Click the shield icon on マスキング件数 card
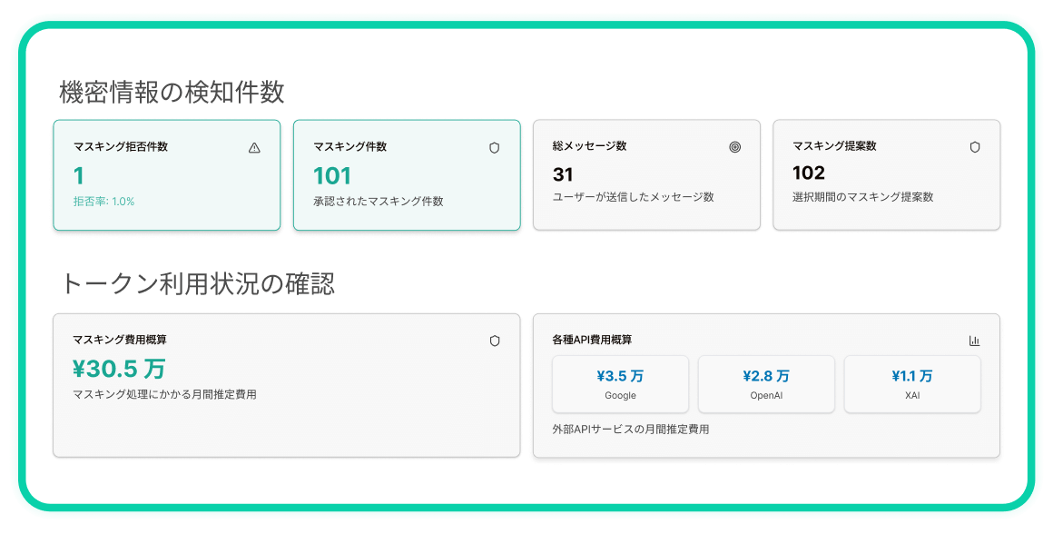 (x=495, y=145)
